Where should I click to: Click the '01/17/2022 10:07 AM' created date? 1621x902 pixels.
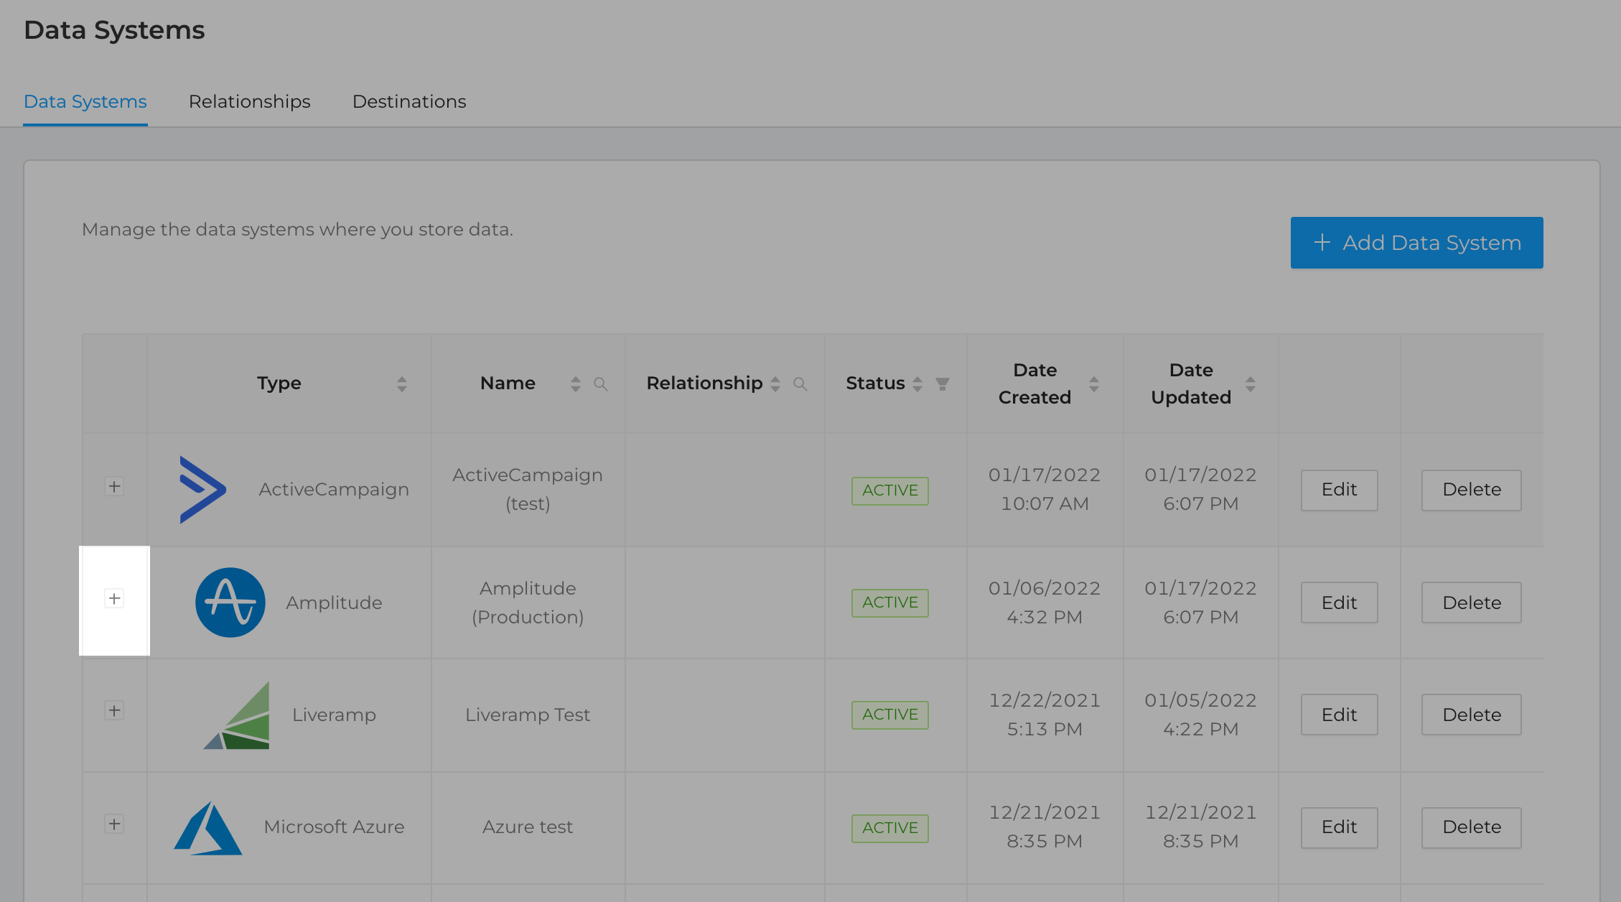pyautogui.click(x=1045, y=490)
